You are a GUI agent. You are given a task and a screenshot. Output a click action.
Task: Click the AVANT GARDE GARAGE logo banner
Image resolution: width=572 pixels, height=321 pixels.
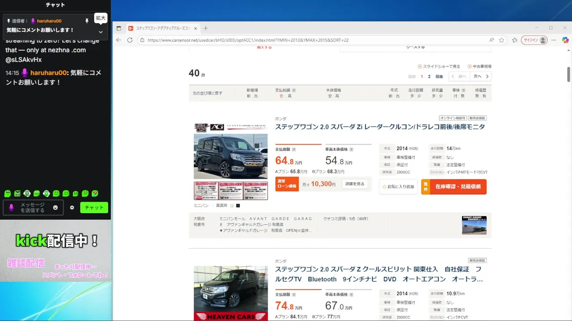pyautogui.click(x=231, y=127)
